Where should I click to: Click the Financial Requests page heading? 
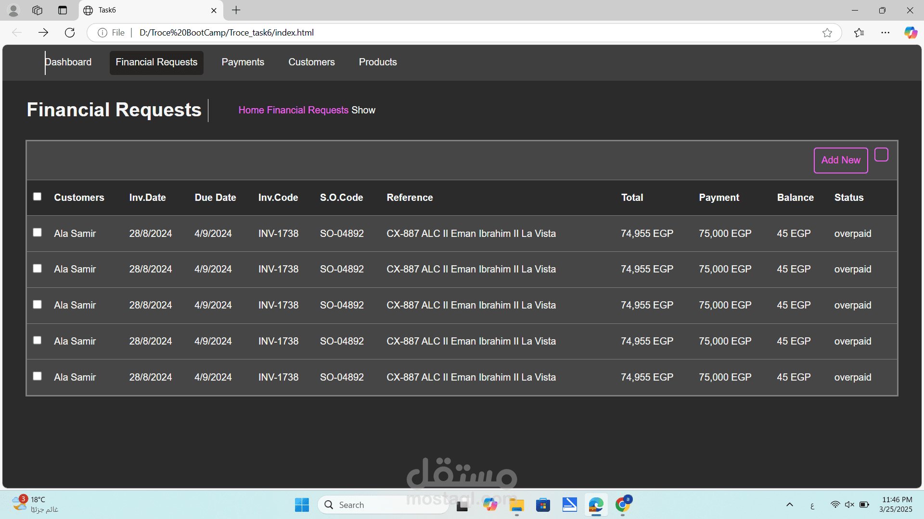point(114,110)
